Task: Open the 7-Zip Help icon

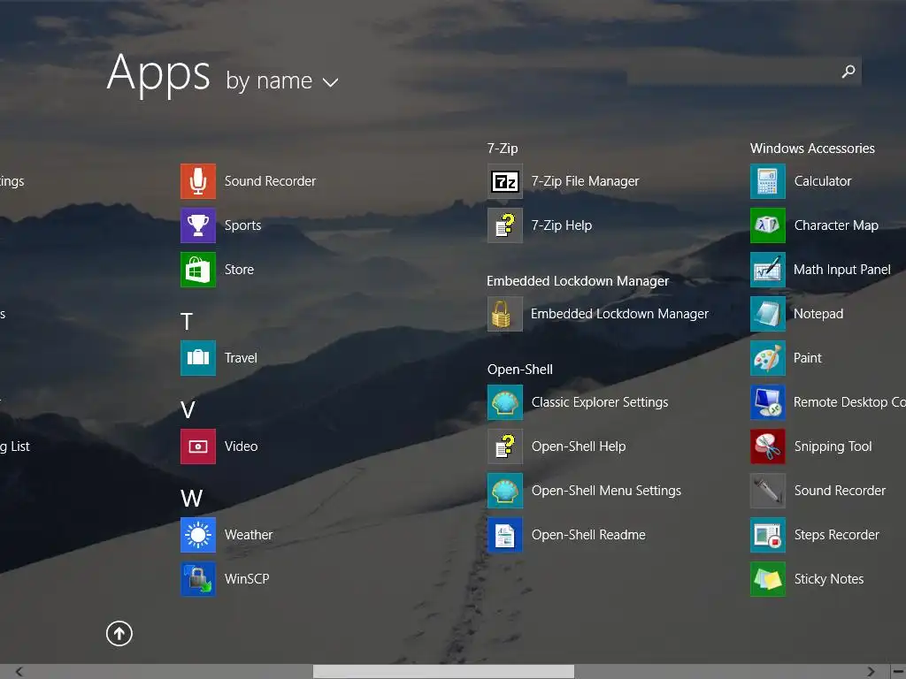Action: click(x=504, y=225)
